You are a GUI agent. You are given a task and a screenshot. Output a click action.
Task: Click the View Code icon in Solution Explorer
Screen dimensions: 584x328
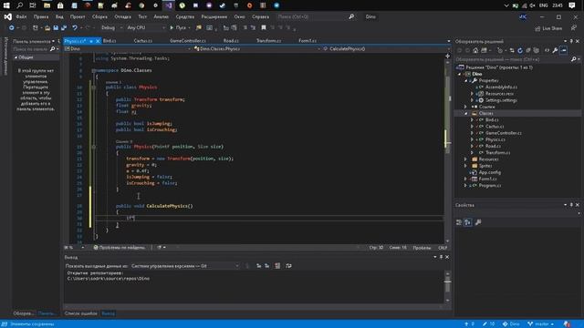(547, 50)
